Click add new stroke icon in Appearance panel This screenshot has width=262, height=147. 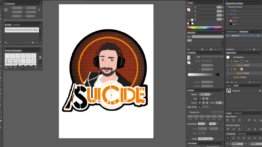pyautogui.click(x=228, y=82)
